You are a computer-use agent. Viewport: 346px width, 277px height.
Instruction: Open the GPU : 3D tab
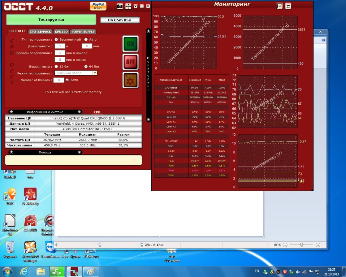(61, 31)
